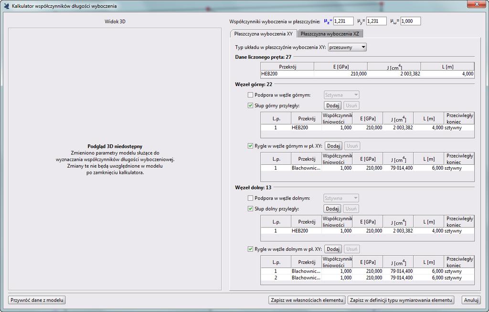The image size is (489, 312).
Task: Select HEB200 row in upper adjacent column table
Action: pyautogui.click(x=367, y=128)
